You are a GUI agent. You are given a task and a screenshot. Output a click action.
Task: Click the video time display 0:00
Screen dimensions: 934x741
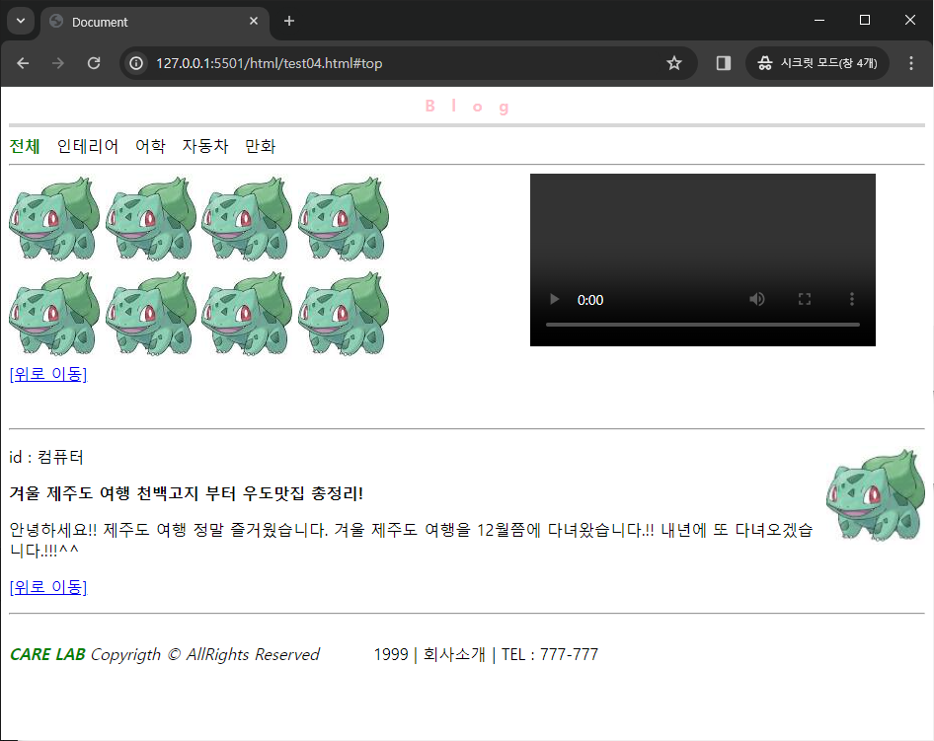[589, 300]
